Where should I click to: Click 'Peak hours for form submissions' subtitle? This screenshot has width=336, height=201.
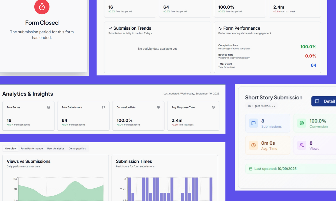coord(135,166)
